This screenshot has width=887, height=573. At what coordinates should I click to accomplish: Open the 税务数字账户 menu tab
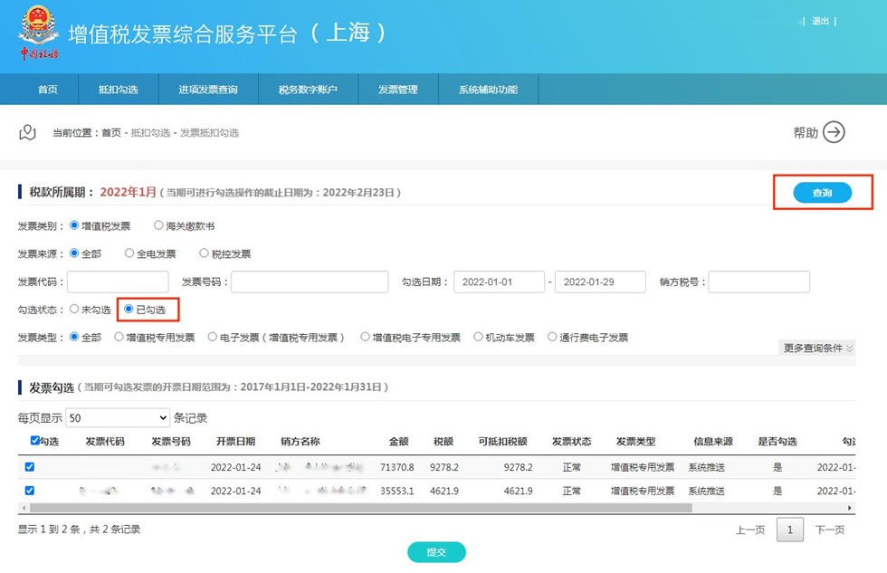[308, 90]
